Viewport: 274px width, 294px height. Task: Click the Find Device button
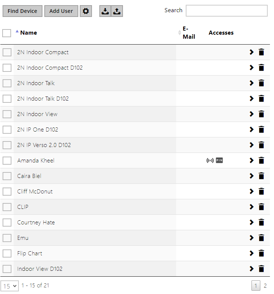point(22,11)
